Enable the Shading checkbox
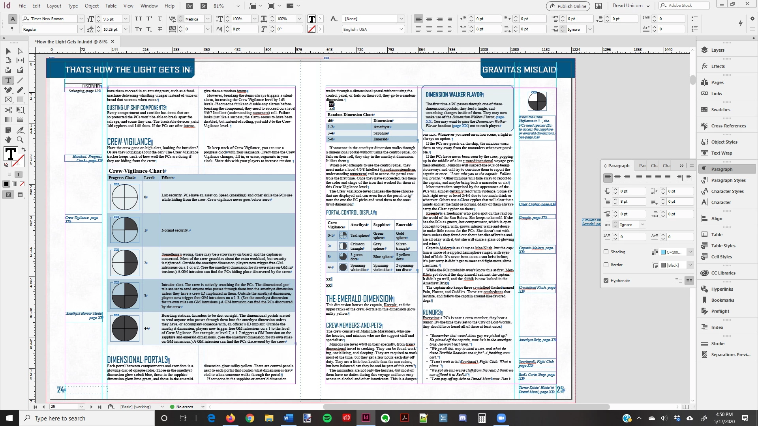The height and width of the screenshot is (426, 758). (606, 252)
